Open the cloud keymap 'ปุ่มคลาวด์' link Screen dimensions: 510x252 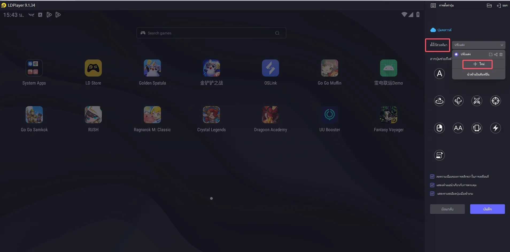point(441,30)
